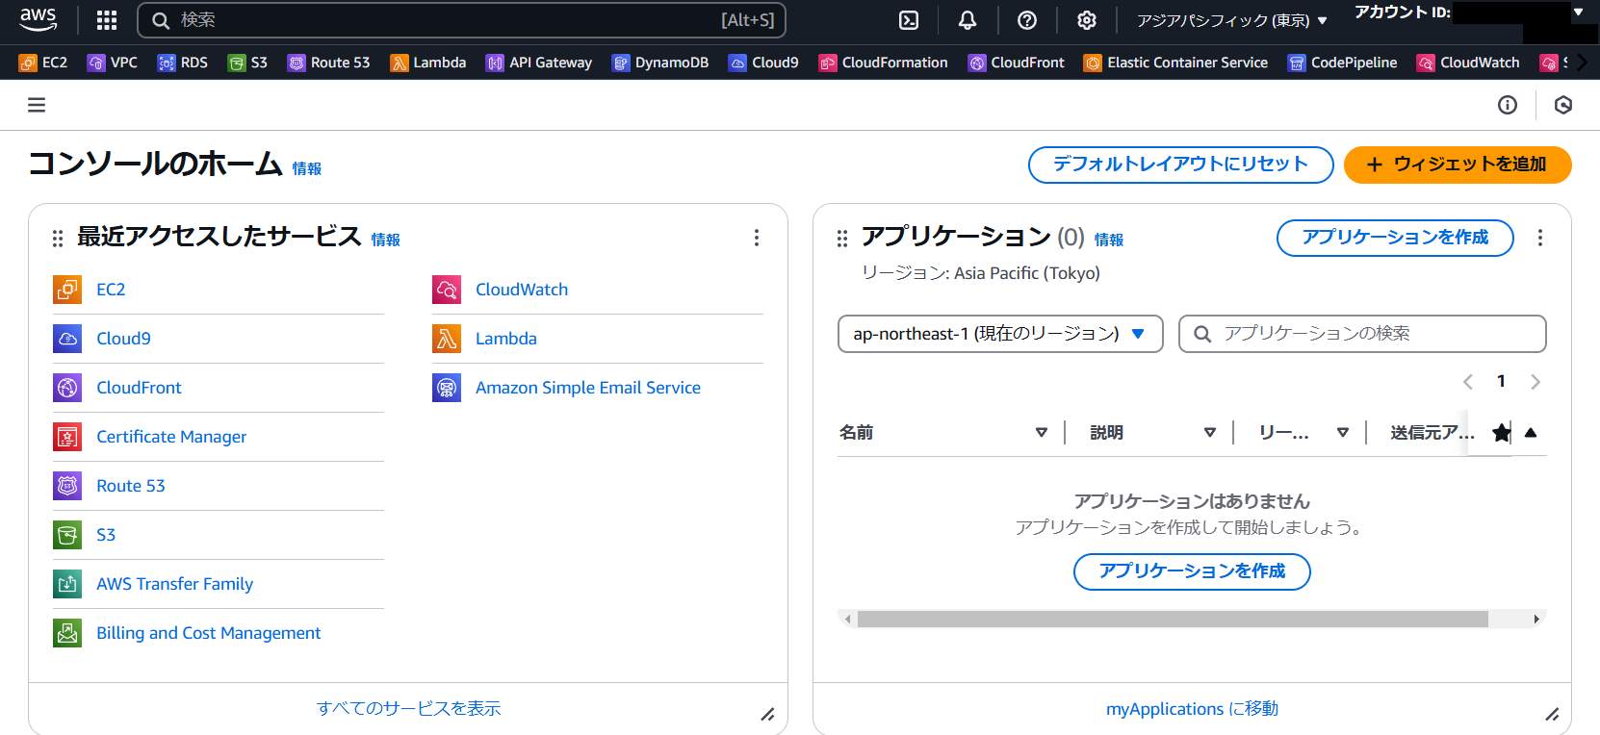The width and height of the screenshot is (1600, 735).
Task: Click the EC2 icon in recently visited
Action: pyautogui.click(x=67, y=290)
